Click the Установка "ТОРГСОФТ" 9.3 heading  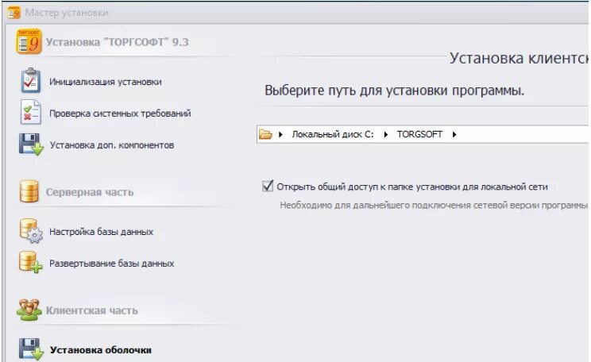pos(118,42)
